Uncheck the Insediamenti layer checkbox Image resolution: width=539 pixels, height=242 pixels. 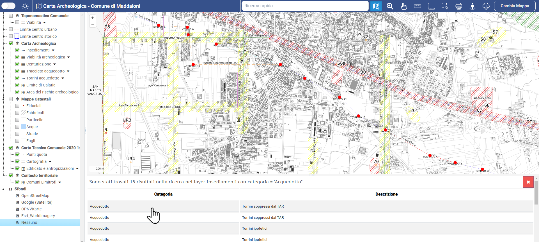tap(17, 50)
